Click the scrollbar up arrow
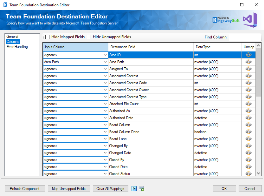The image size is (264, 196). coord(258,45)
